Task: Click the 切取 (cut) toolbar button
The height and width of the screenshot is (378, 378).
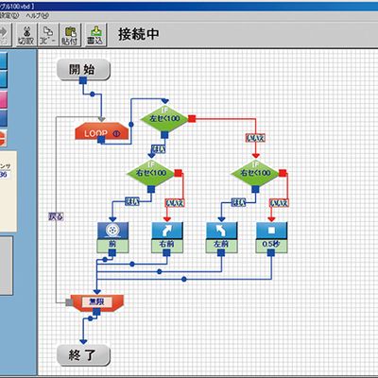Action: pos(26,35)
